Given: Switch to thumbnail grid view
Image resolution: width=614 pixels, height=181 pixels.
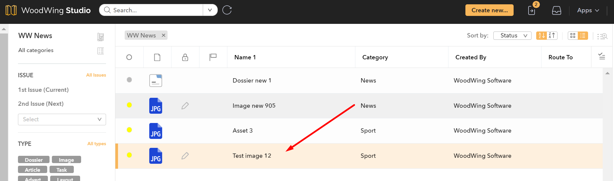Looking at the screenshot, I should [573, 35].
